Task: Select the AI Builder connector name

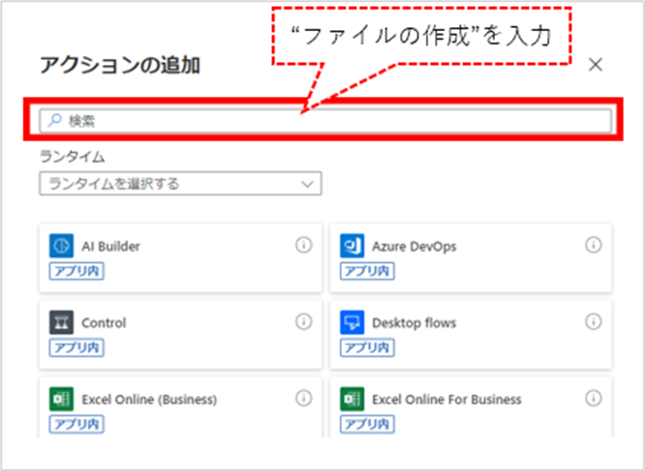Action: (110, 247)
